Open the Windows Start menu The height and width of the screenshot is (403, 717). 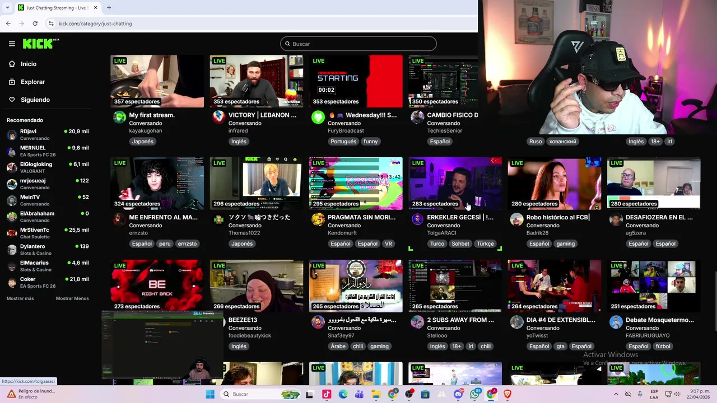tap(210, 394)
